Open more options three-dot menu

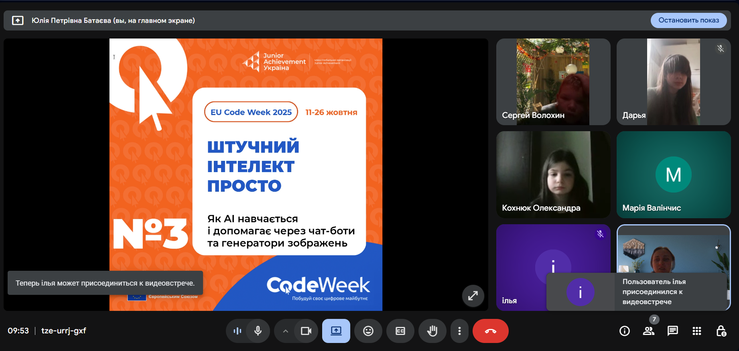459,331
